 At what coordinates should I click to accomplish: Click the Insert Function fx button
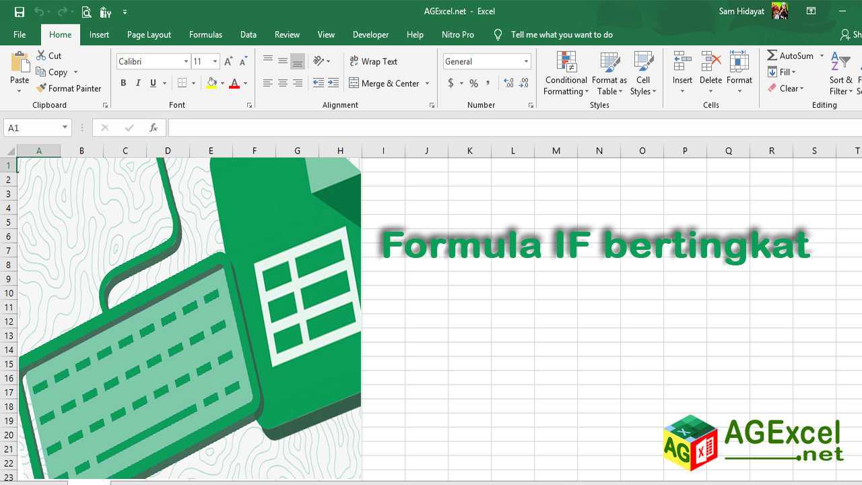click(154, 127)
